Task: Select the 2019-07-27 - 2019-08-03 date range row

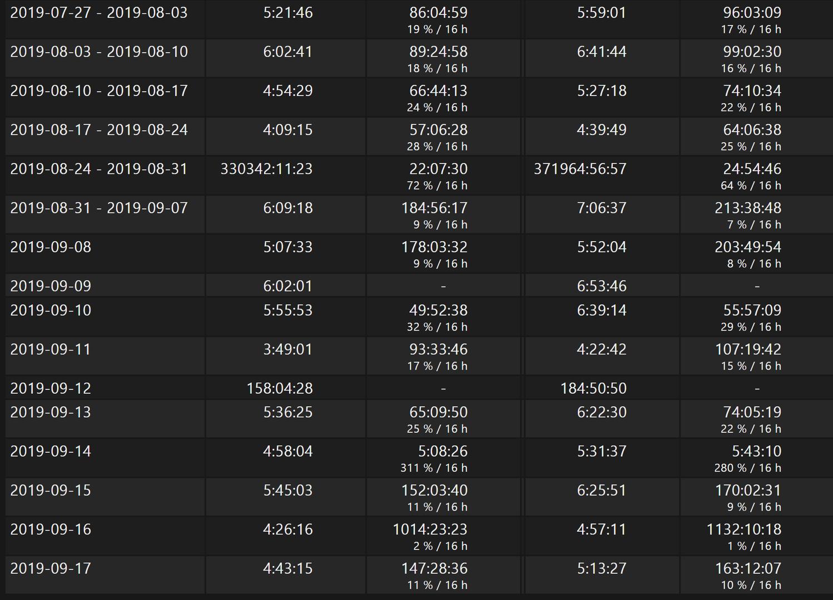Action: click(419, 19)
